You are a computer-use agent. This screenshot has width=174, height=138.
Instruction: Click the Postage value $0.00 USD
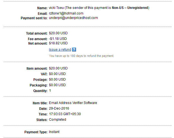(x=57, y=79)
